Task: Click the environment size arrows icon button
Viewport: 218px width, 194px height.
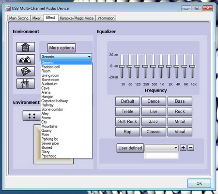Action: pyautogui.click(x=31, y=115)
